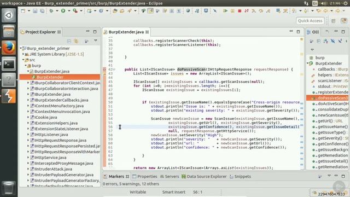Click the Previous Annotation arrow icon
The width and height of the screenshot is (350, 197).
306,11
